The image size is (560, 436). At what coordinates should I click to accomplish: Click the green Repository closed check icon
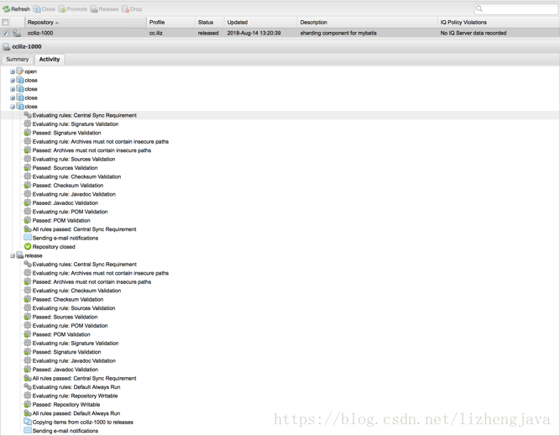pyautogui.click(x=28, y=246)
